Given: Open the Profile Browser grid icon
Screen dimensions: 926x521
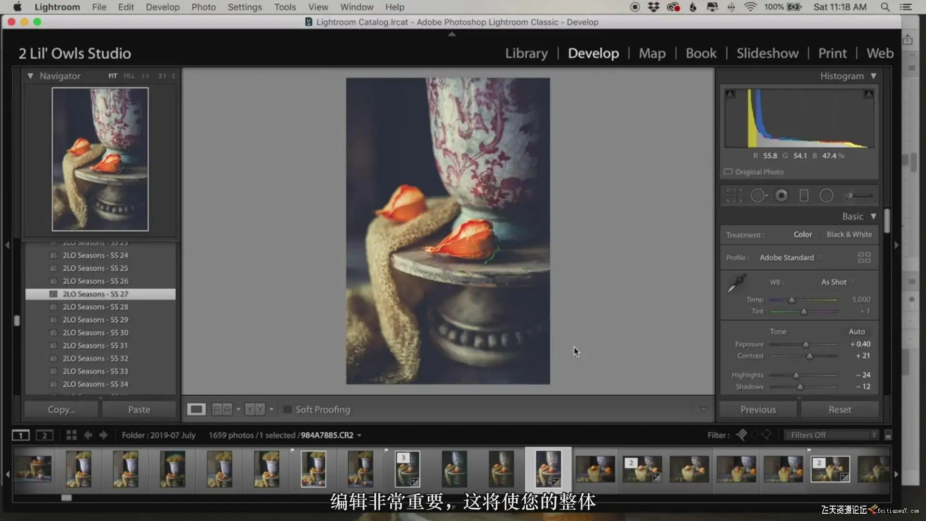Looking at the screenshot, I should 864,258.
